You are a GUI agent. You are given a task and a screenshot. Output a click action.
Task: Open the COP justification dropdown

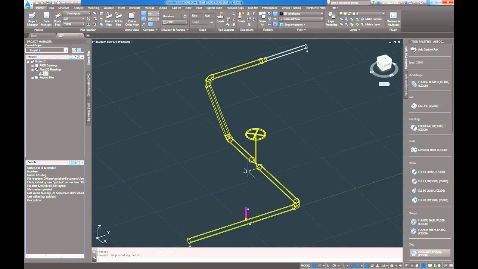click(x=175, y=22)
